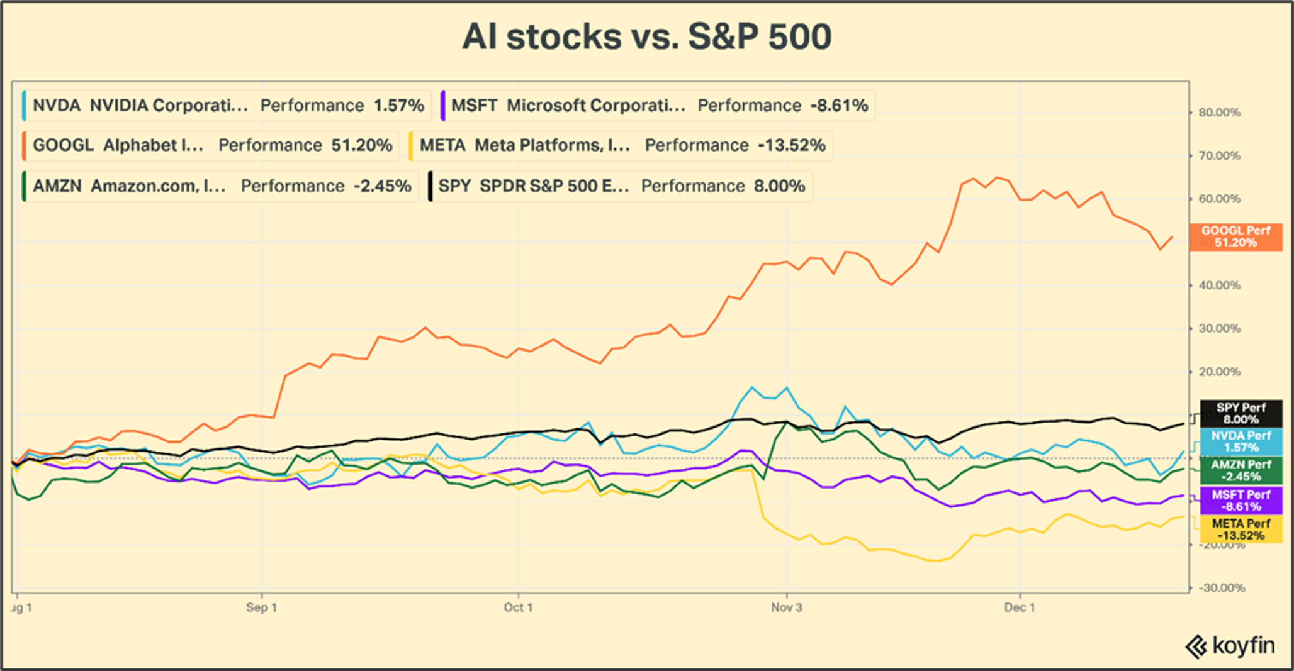The height and width of the screenshot is (671, 1294).
Task: Click the Dec 1 date on time axis
Action: [x=1020, y=607]
